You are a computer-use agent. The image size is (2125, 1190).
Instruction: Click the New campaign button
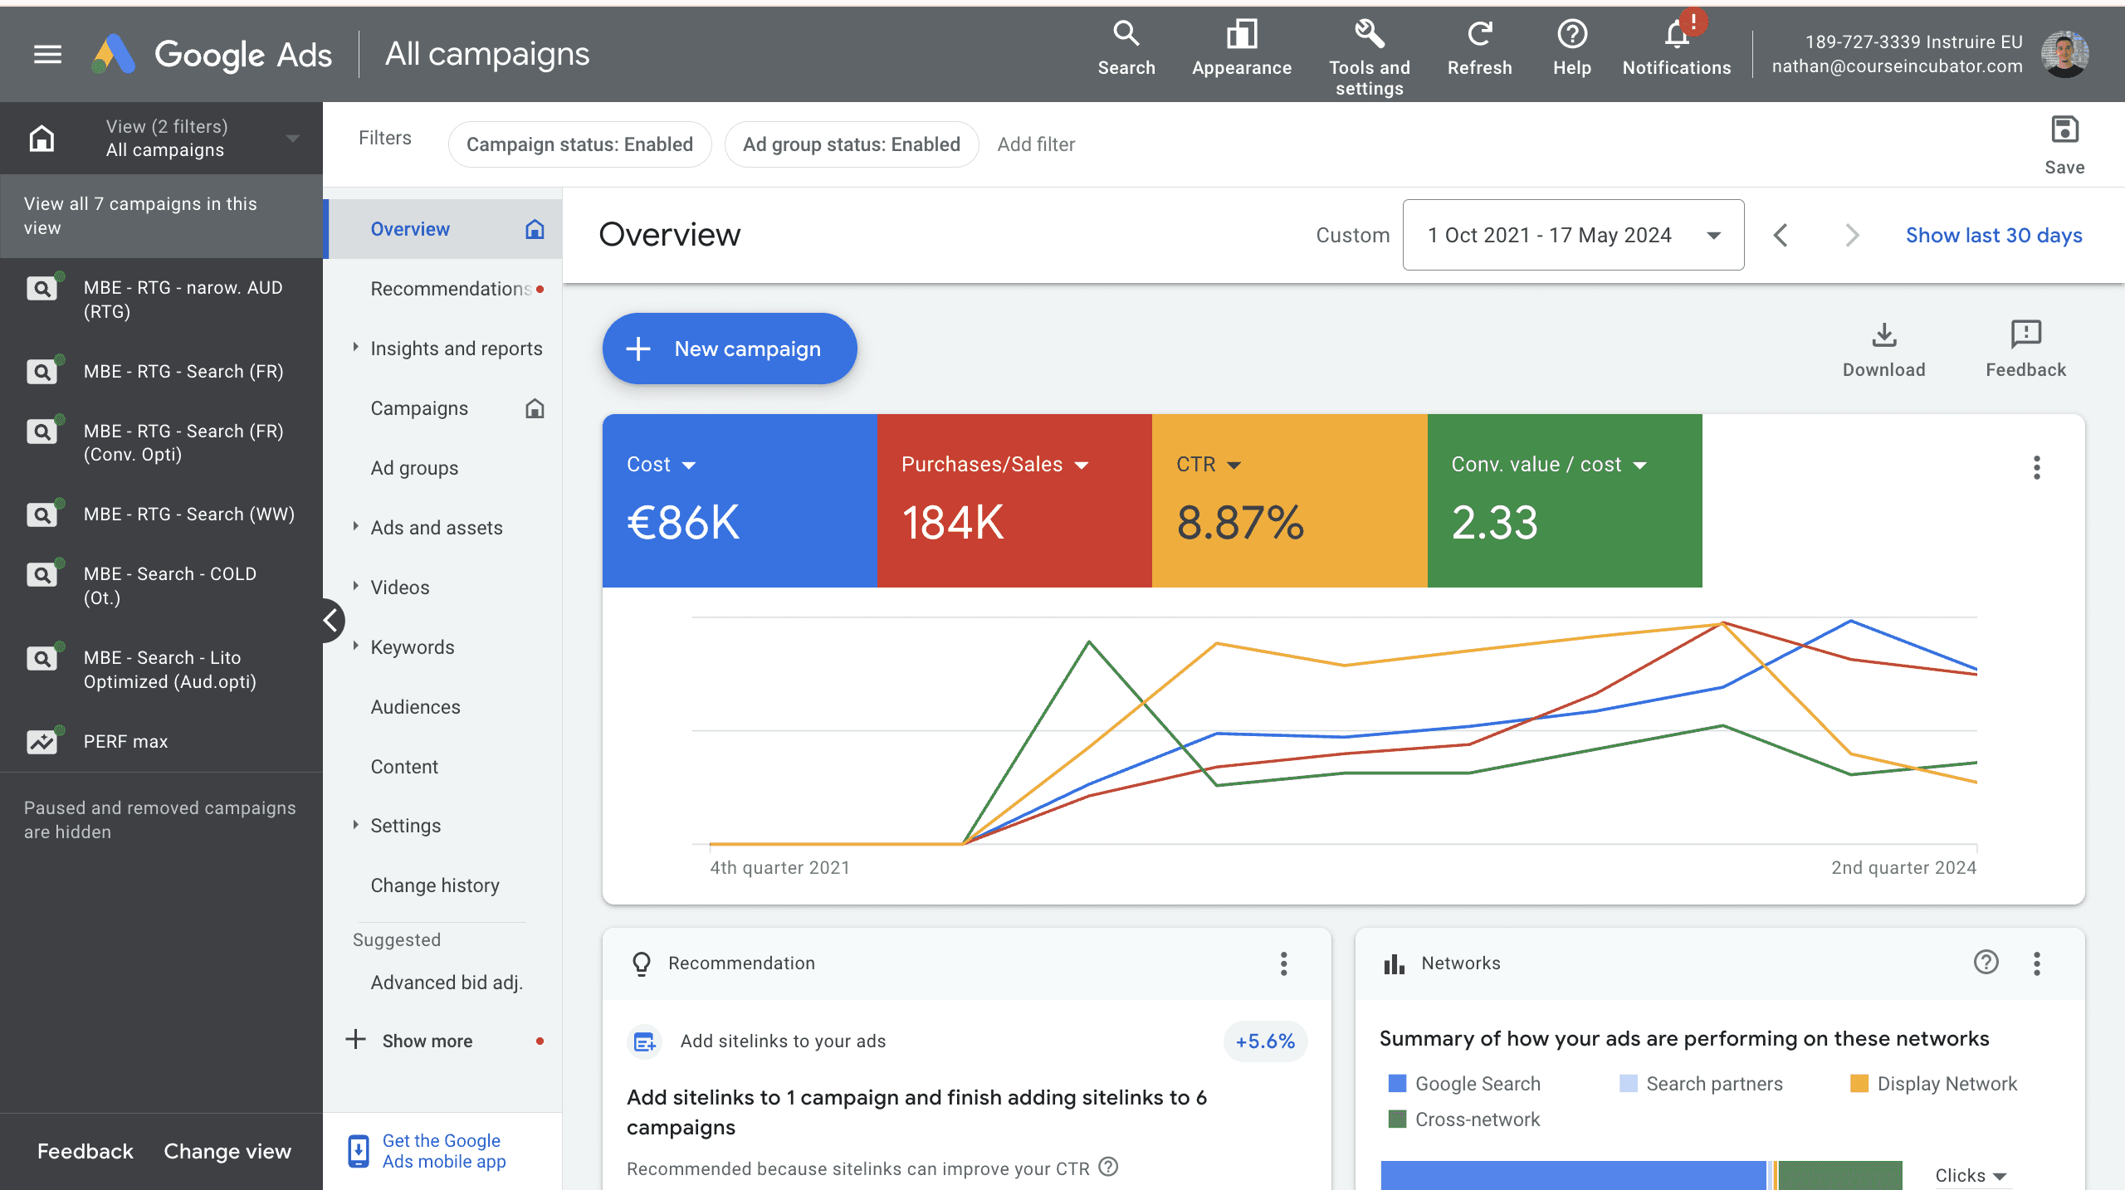[x=729, y=349]
